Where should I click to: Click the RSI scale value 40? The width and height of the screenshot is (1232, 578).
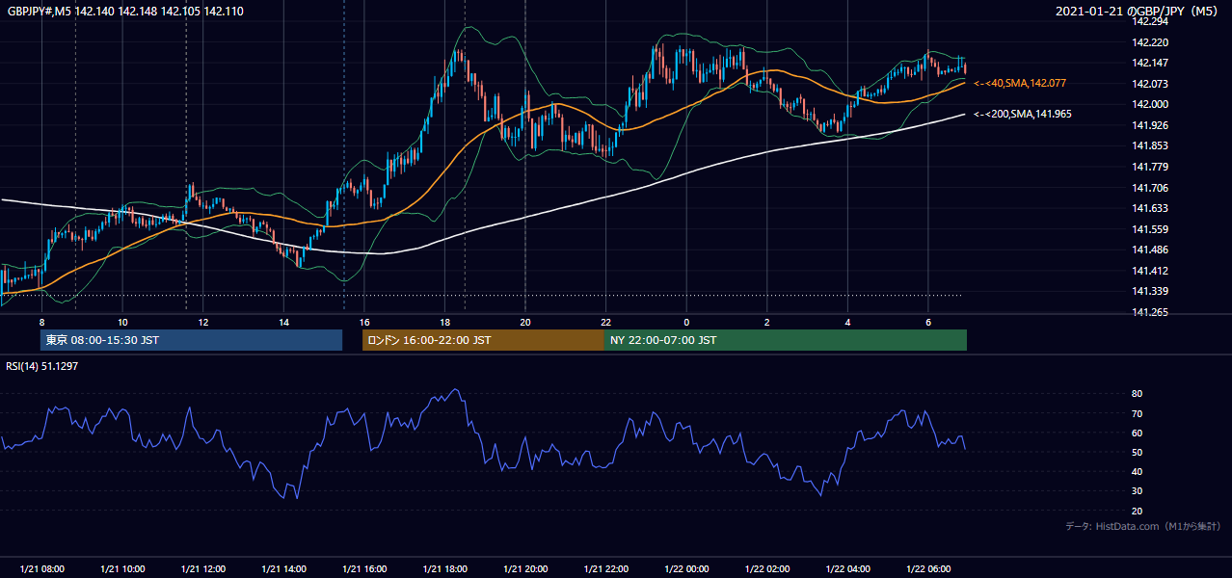[1138, 471]
